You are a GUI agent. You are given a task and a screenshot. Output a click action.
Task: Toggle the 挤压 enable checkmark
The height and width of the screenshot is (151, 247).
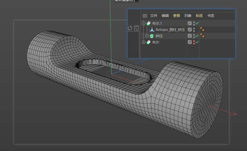(197, 36)
